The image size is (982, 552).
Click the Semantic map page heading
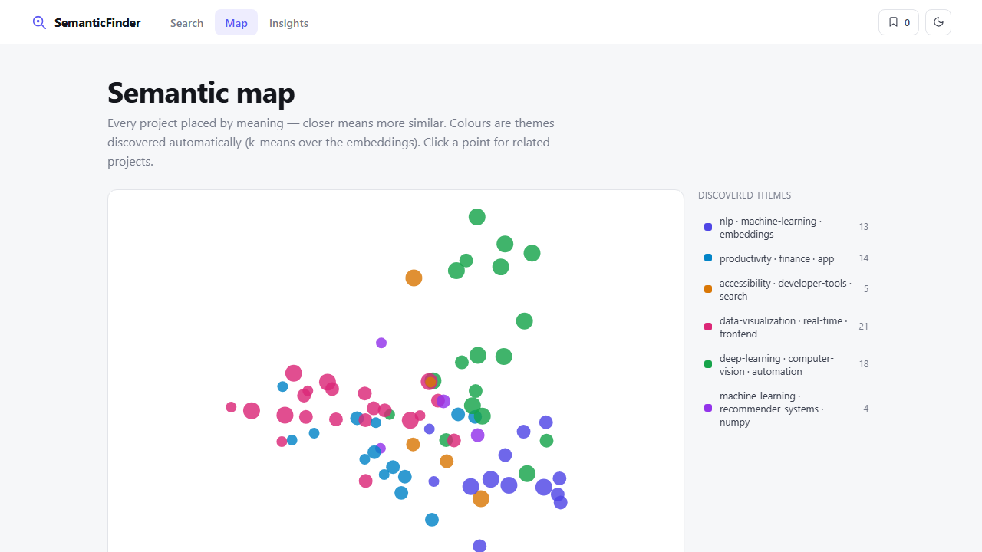(x=201, y=93)
